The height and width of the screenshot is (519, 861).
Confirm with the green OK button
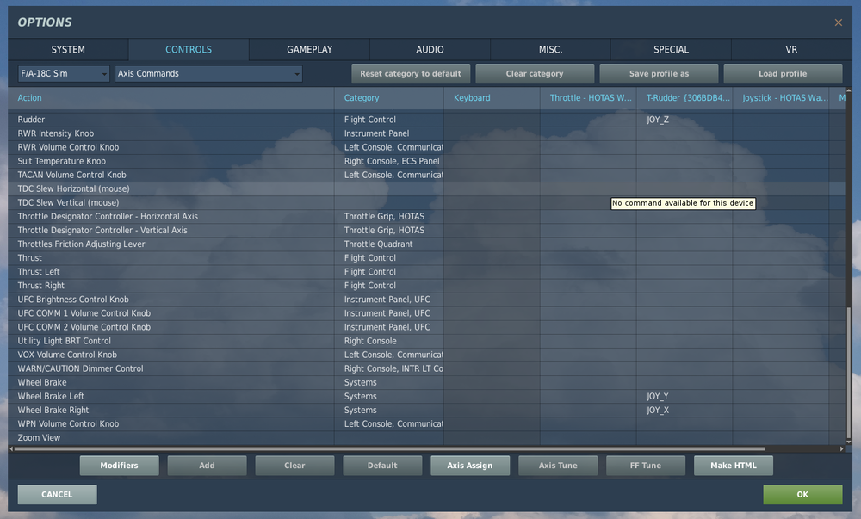pyautogui.click(x=802, y=494)
